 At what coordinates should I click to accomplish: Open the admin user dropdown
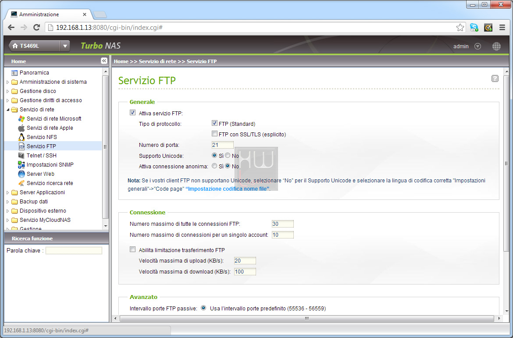[477, 46]
